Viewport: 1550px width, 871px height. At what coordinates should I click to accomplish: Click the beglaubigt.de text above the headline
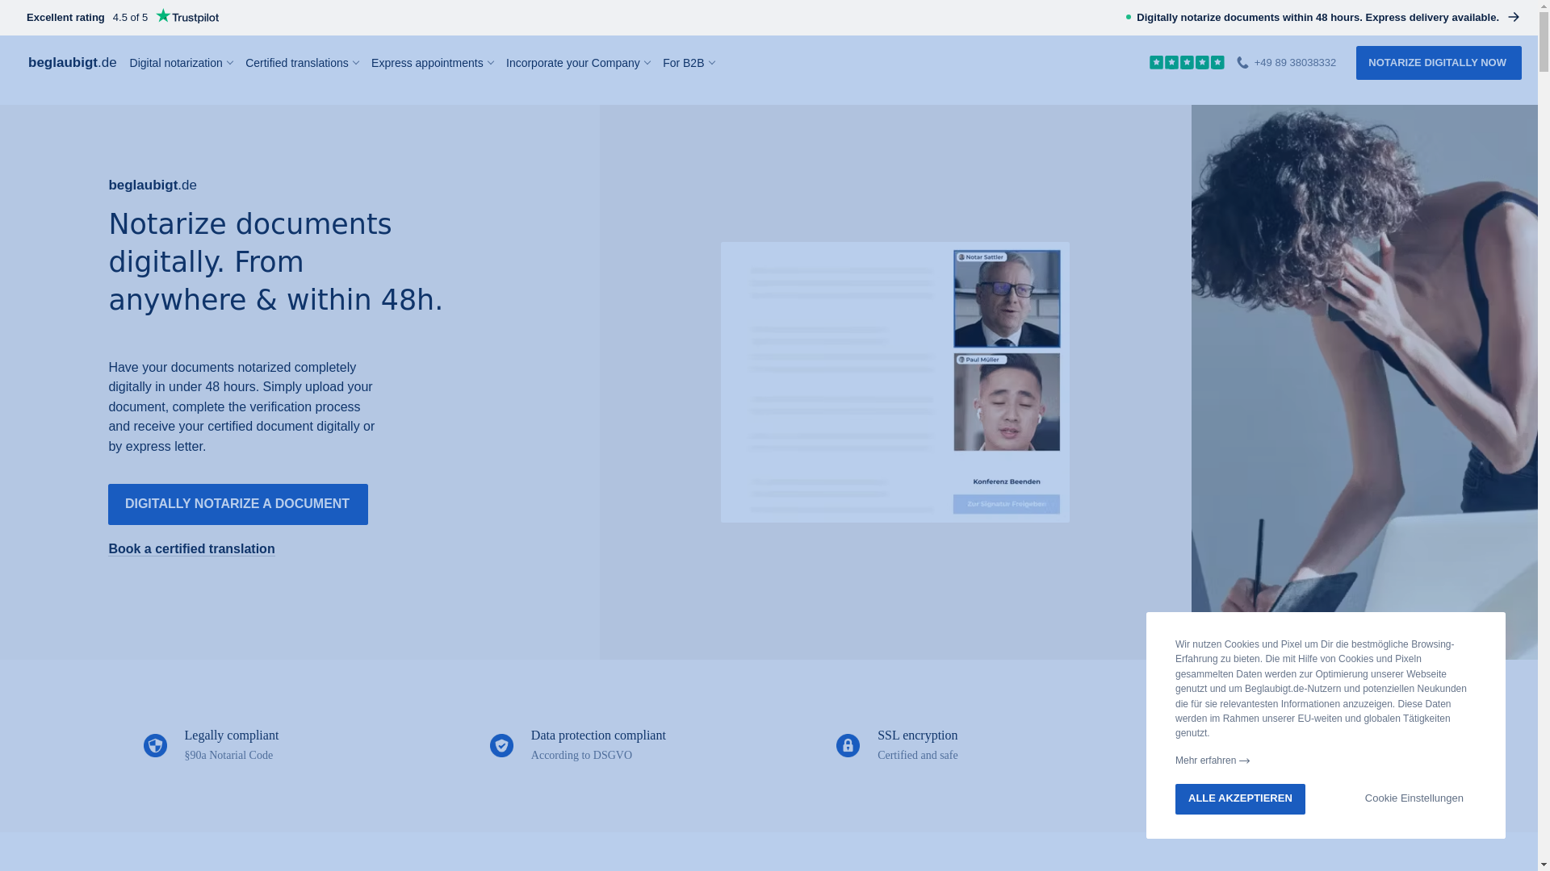click(153, 185)
